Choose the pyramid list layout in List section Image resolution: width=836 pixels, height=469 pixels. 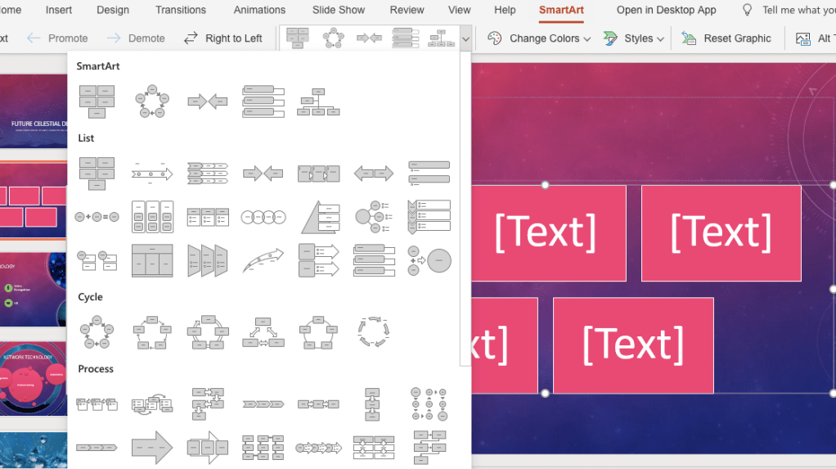point(318,217)
